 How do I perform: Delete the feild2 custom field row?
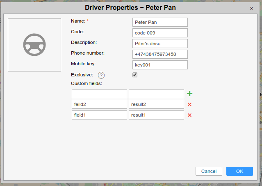(189, 104)
